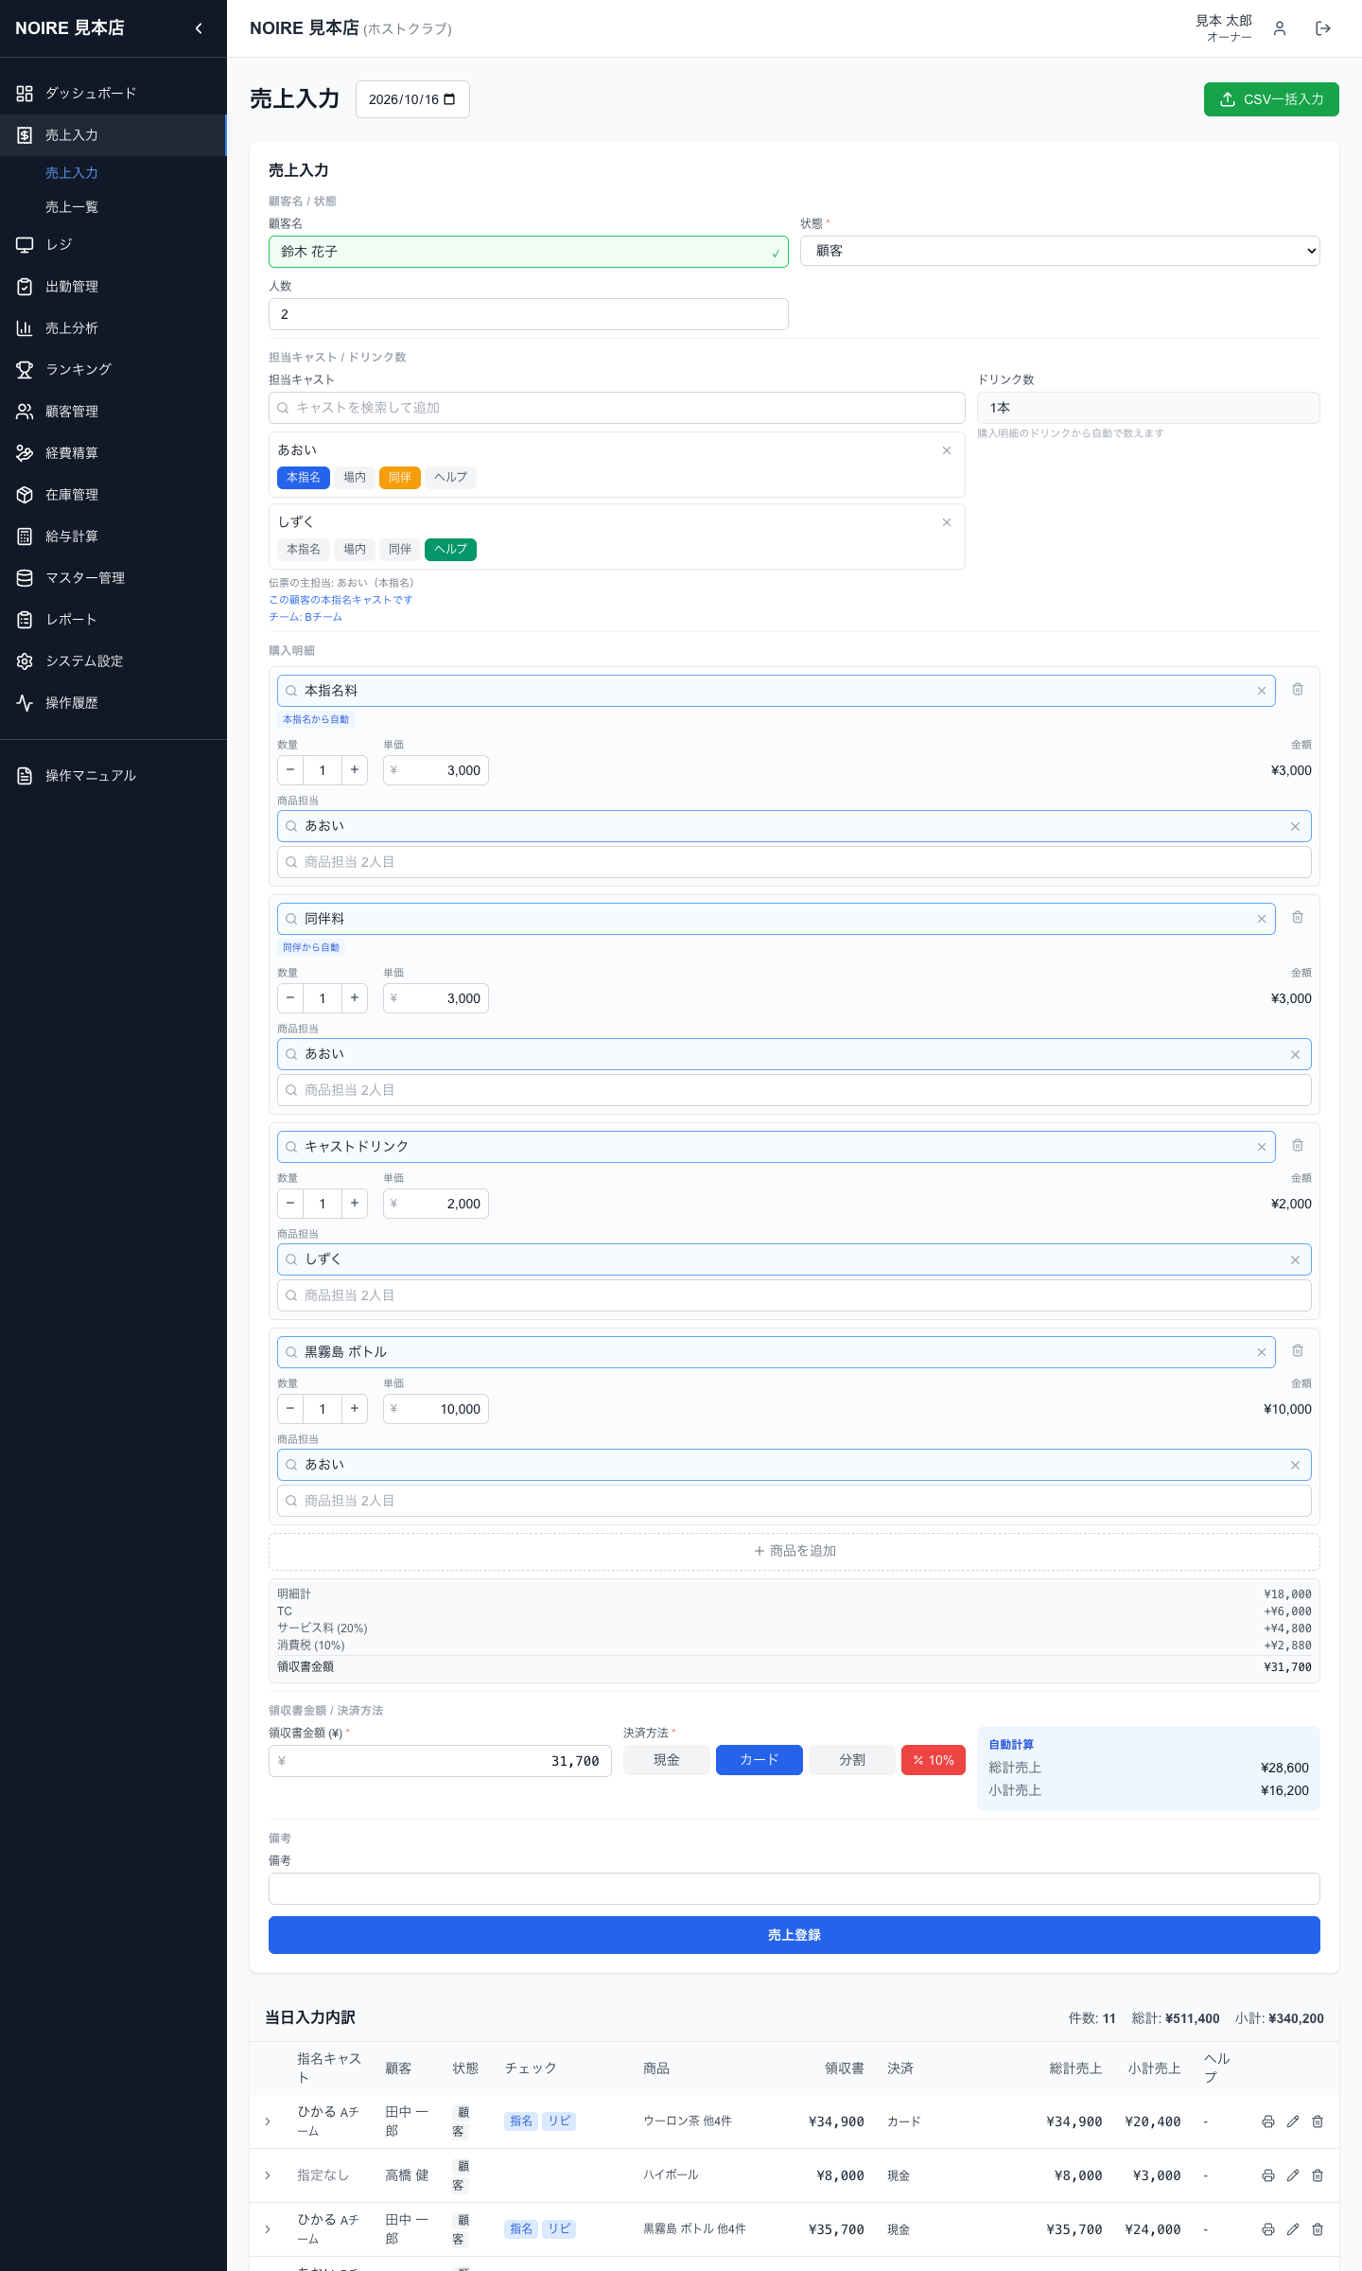Image resolution: width=1362 pixels, height=2271 pixels.
Task: Click the 備考 notes input field
Action: 794,1889
